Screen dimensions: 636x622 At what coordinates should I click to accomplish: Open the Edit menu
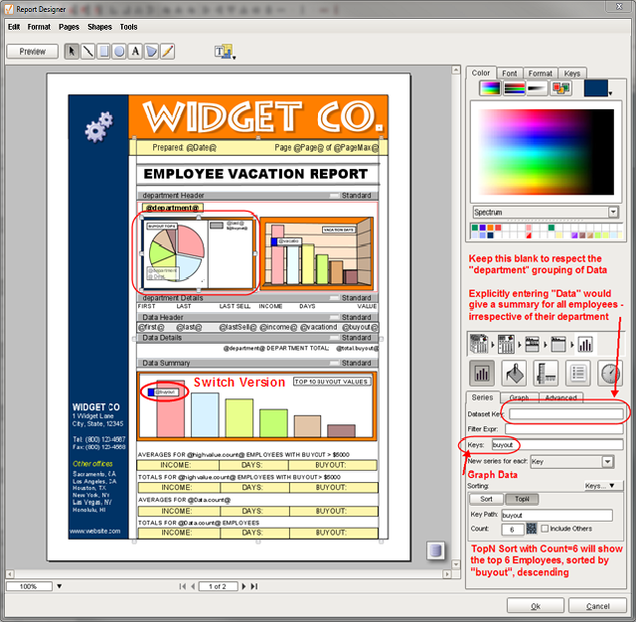tap(14, 27)
